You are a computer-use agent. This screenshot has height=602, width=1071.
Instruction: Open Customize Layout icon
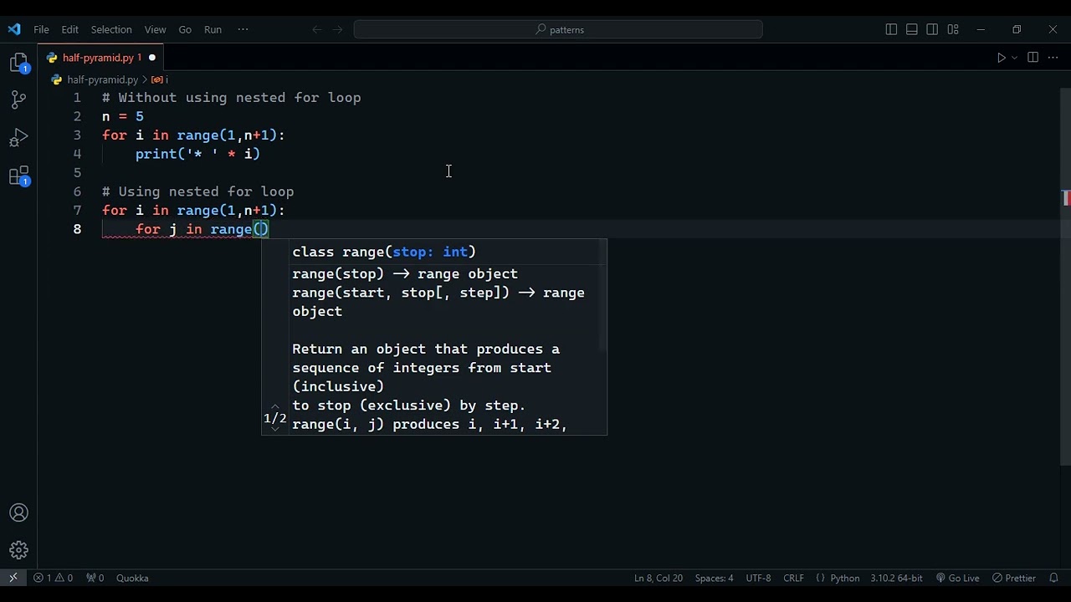point(953,29)
